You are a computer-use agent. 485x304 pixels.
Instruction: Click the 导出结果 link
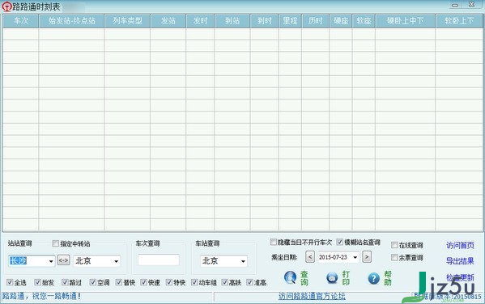(x=460, y=261)
